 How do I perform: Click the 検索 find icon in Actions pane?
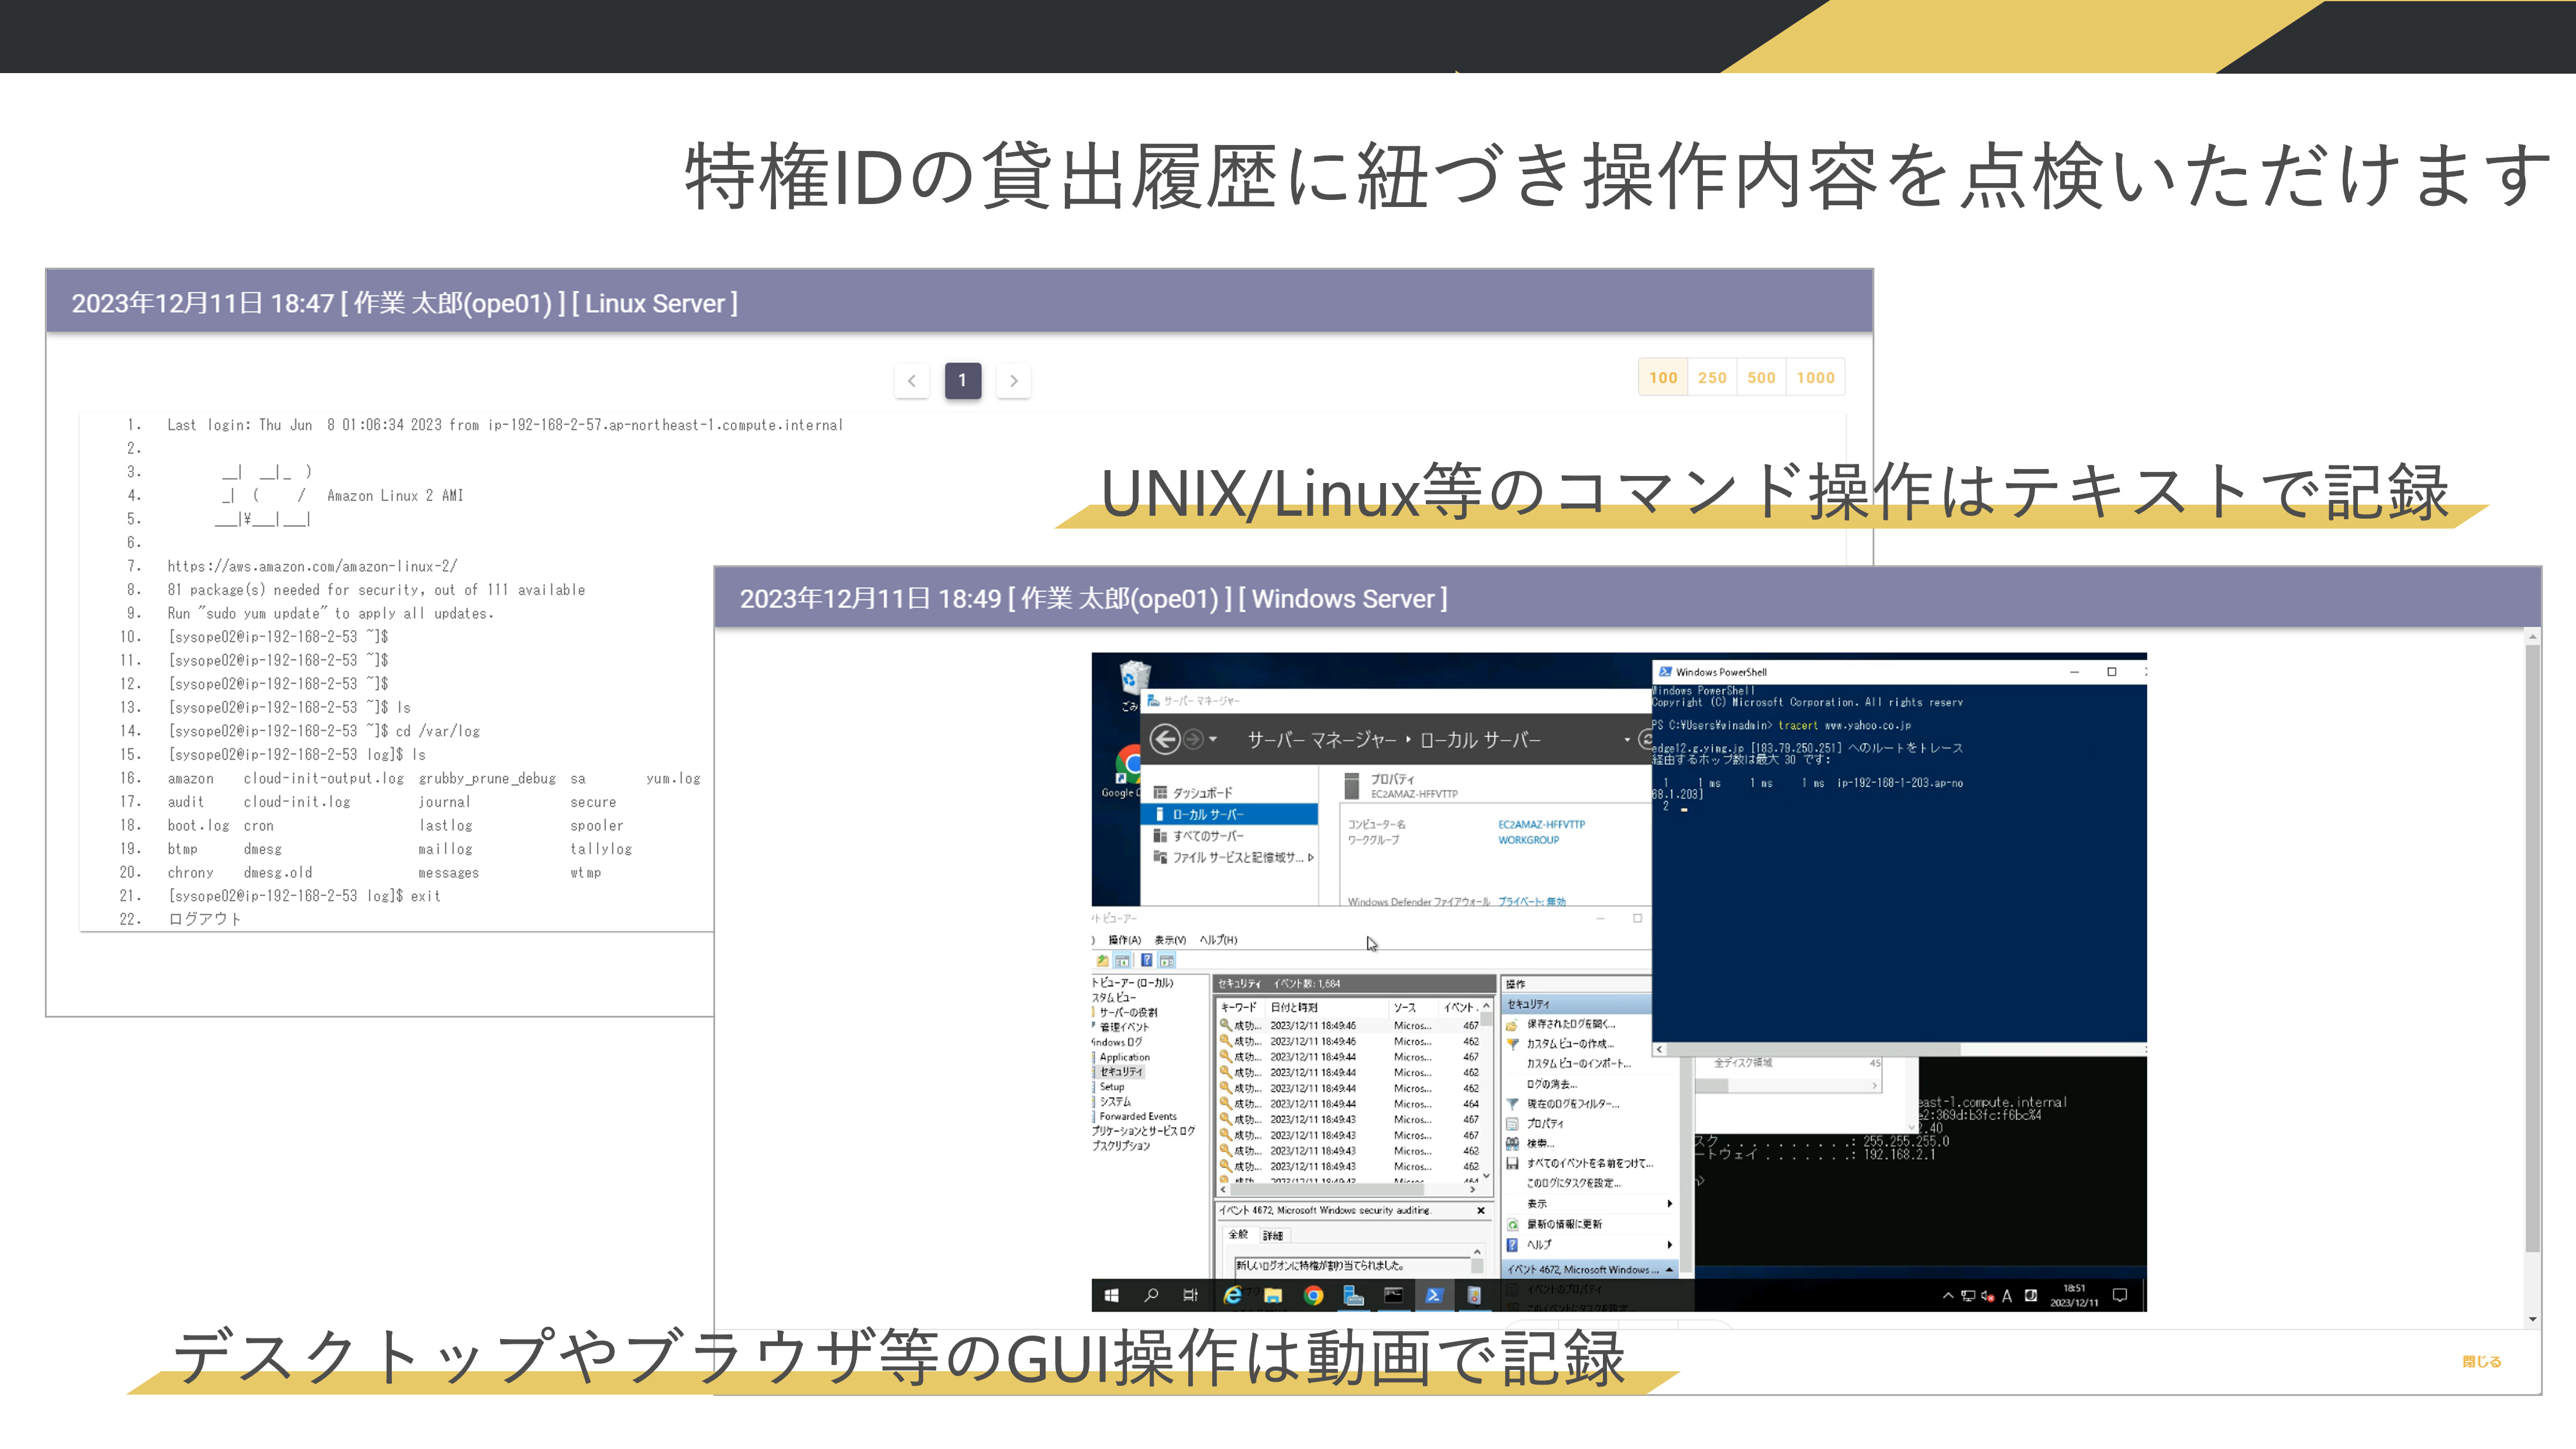(x=1512, y=1144)
